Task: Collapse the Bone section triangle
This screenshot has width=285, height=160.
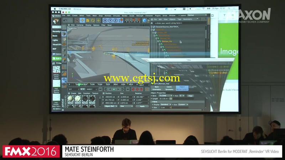Action: (x=153, y=102)
